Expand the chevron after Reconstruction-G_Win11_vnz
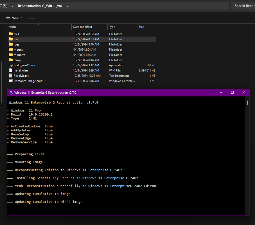 (68, 6)
